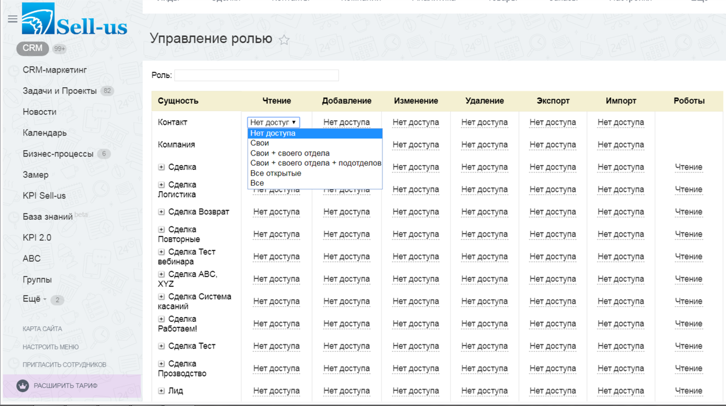Click the crown icon in Расширить тариф

[23, 385]
